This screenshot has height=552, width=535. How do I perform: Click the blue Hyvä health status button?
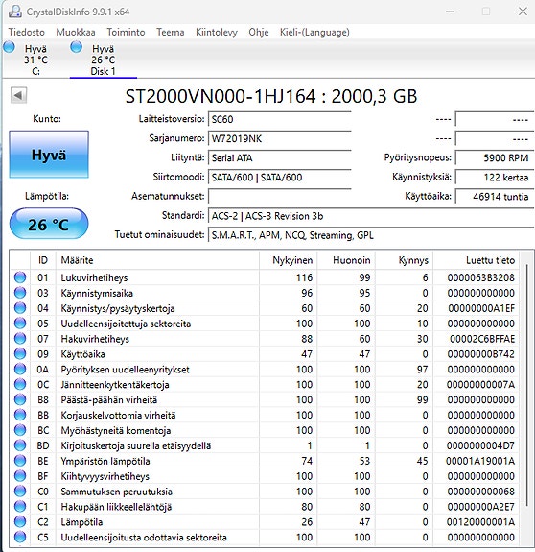point(49,155)
